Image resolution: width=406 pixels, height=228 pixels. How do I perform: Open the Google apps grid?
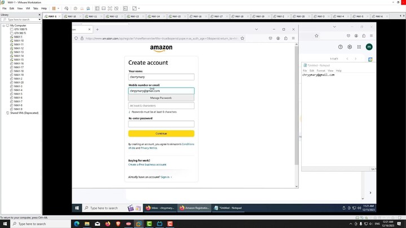click(x=359, y=47)
